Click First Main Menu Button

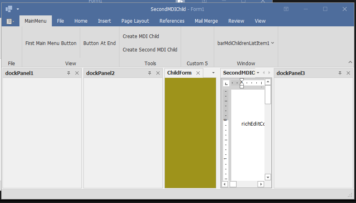point(51,43)
